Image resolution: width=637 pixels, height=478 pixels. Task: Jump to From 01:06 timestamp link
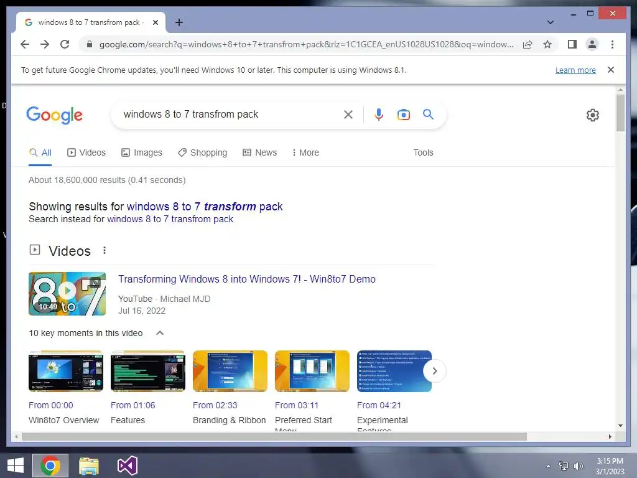[x=133, y=405]
